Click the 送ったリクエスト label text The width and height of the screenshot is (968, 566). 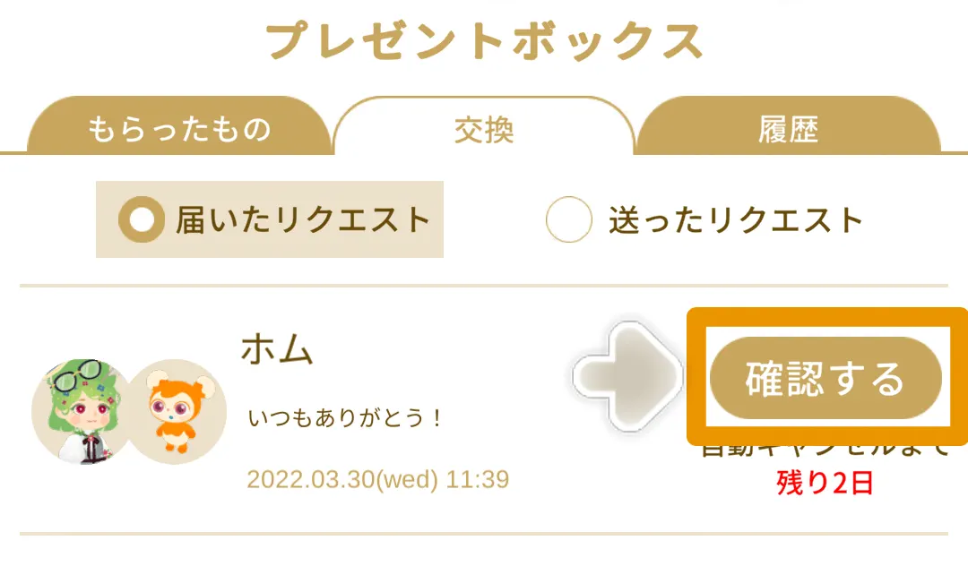(736, 219)
